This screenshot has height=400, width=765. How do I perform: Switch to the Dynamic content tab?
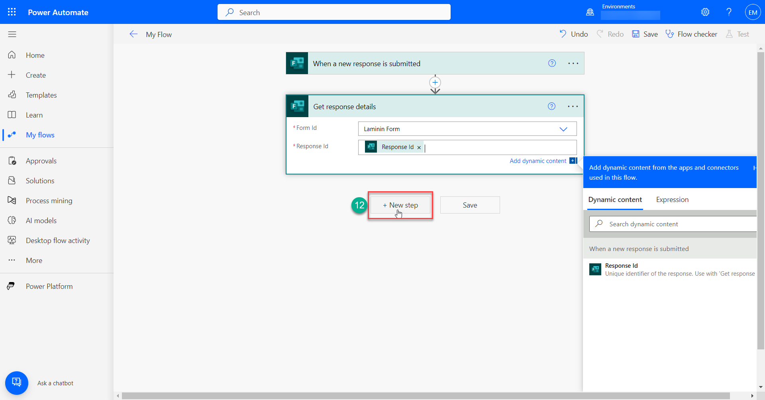pos(615,200)
